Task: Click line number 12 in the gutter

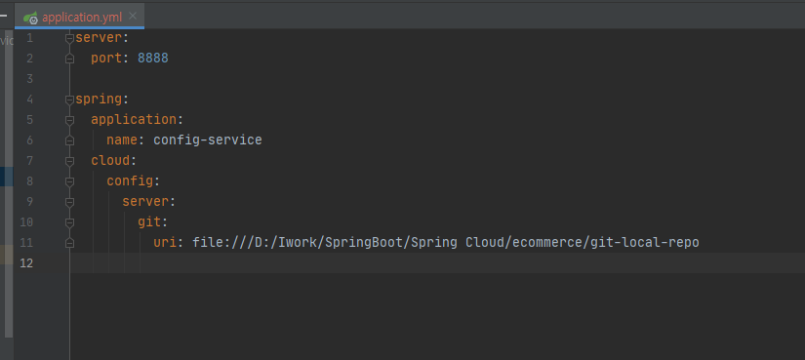Action: (x=26, y=263)
